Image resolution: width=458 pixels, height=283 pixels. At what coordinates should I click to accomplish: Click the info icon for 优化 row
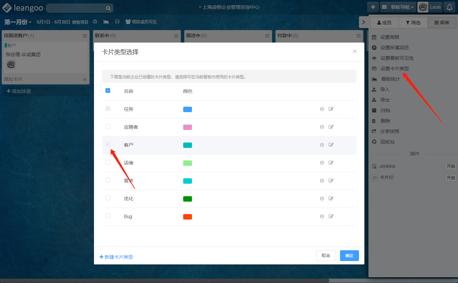pos(322,199)
